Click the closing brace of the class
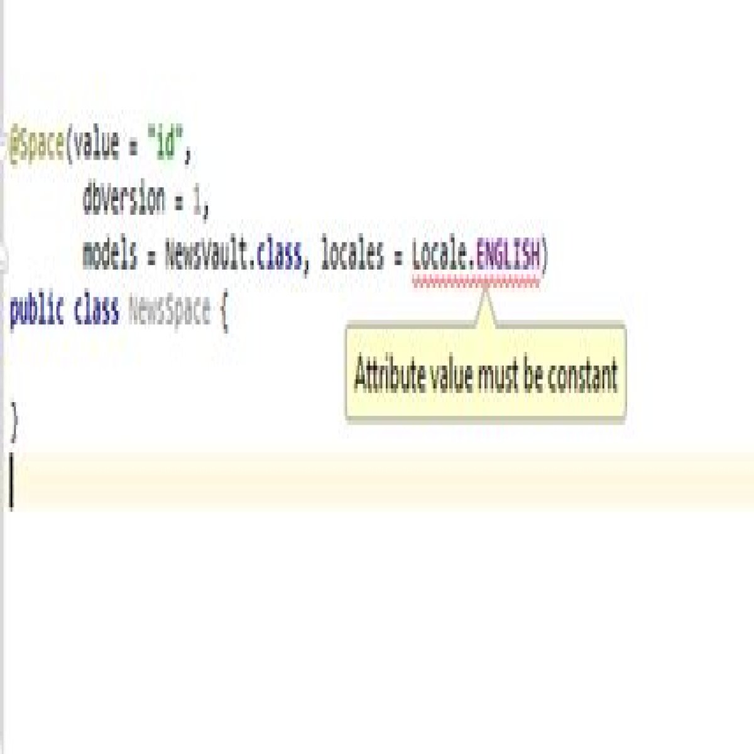The width and height of the screenshot is (754, 754). point(14,422)
